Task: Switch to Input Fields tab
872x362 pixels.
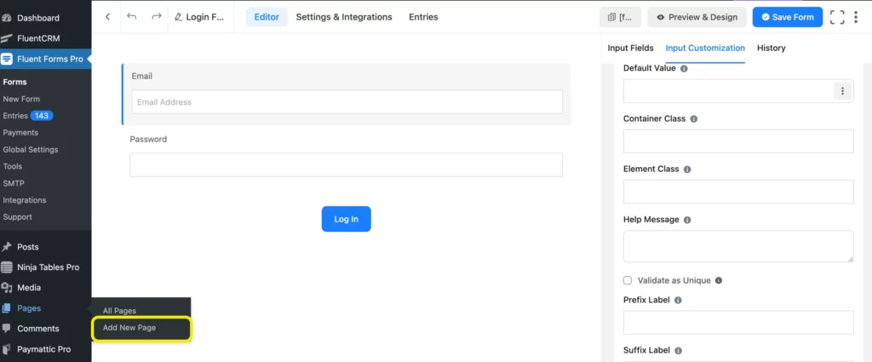Action: coord(630,48)
